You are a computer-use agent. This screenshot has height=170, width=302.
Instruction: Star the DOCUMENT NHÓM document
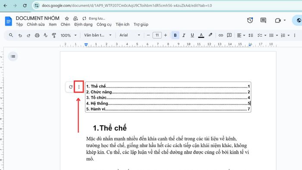[67, 19]
